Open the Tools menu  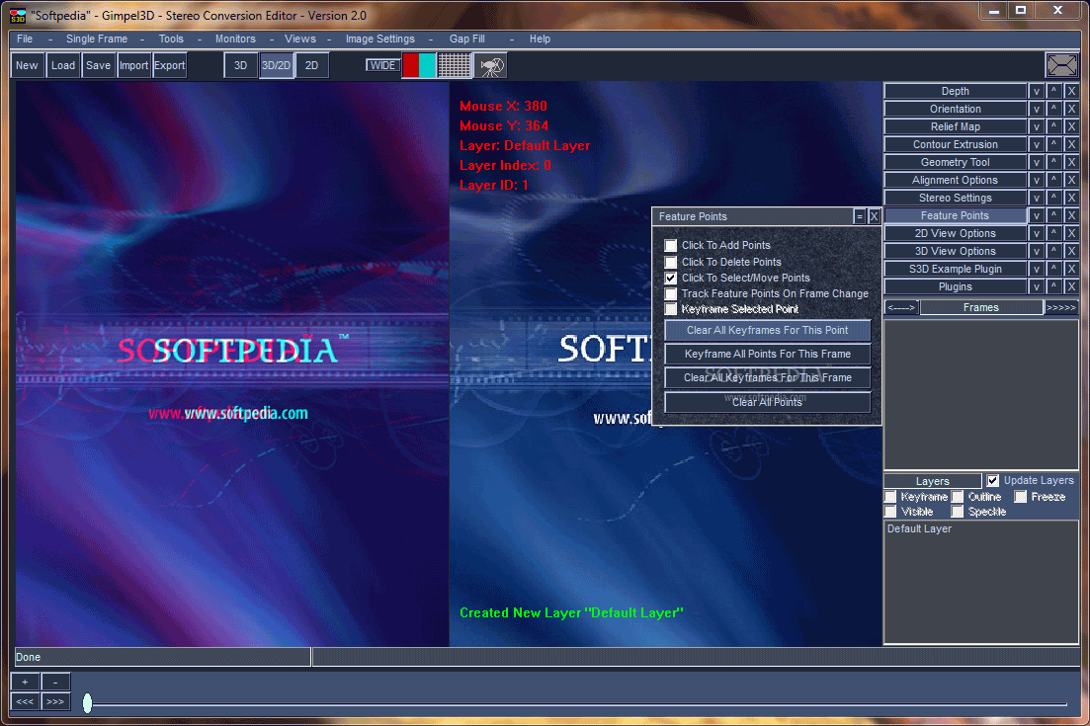[x=171, y=39]
